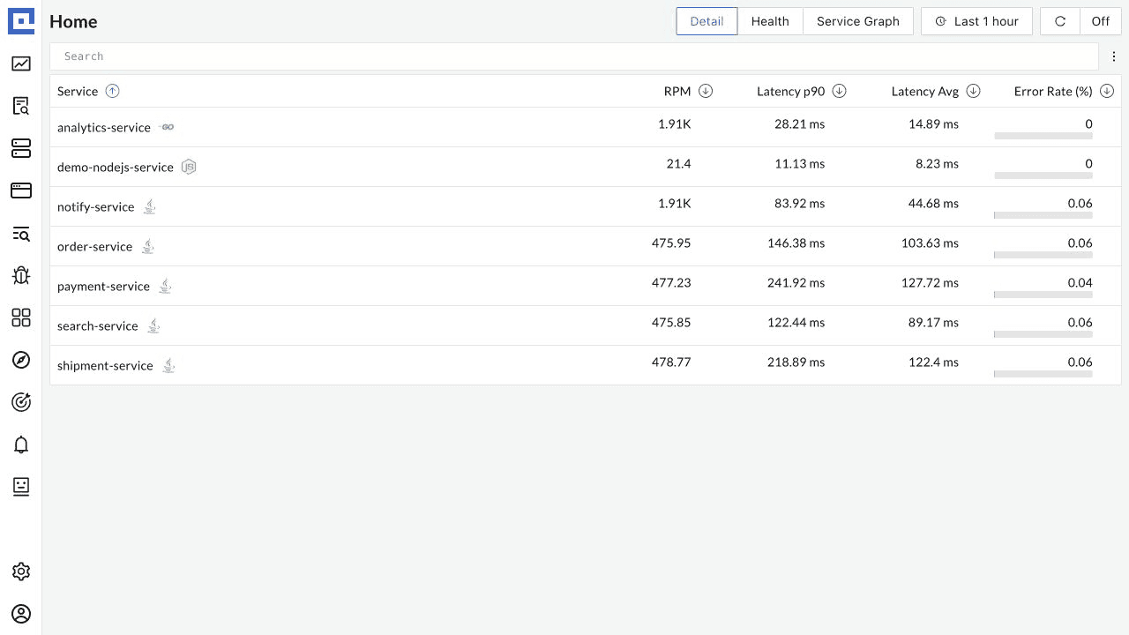The height and width of the screenshot is (635, 1129).
Task: Click the Java icon beside shipment-service
Action: pyautogui.click(x=168, y=365)
